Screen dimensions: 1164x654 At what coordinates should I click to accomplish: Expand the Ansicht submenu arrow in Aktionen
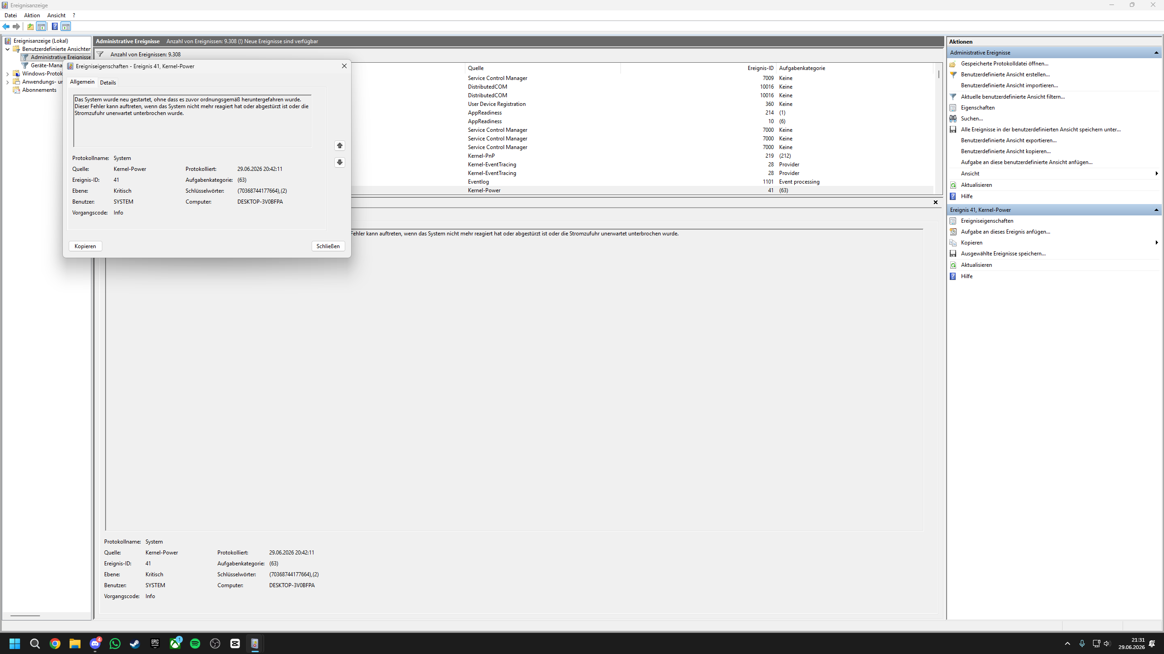click(x=1156, y=174)
